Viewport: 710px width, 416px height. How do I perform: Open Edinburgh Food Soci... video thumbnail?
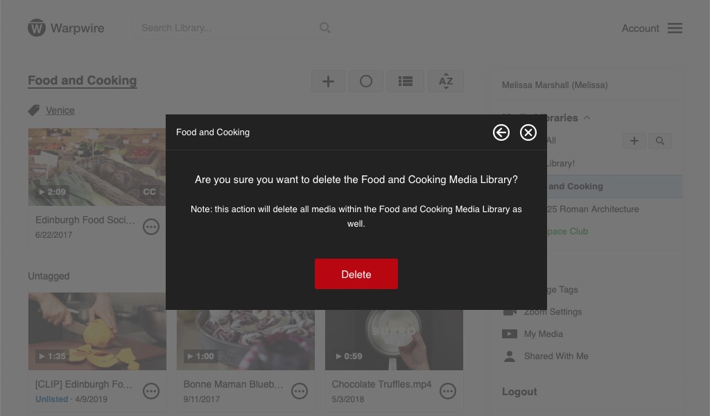(97, 167)
